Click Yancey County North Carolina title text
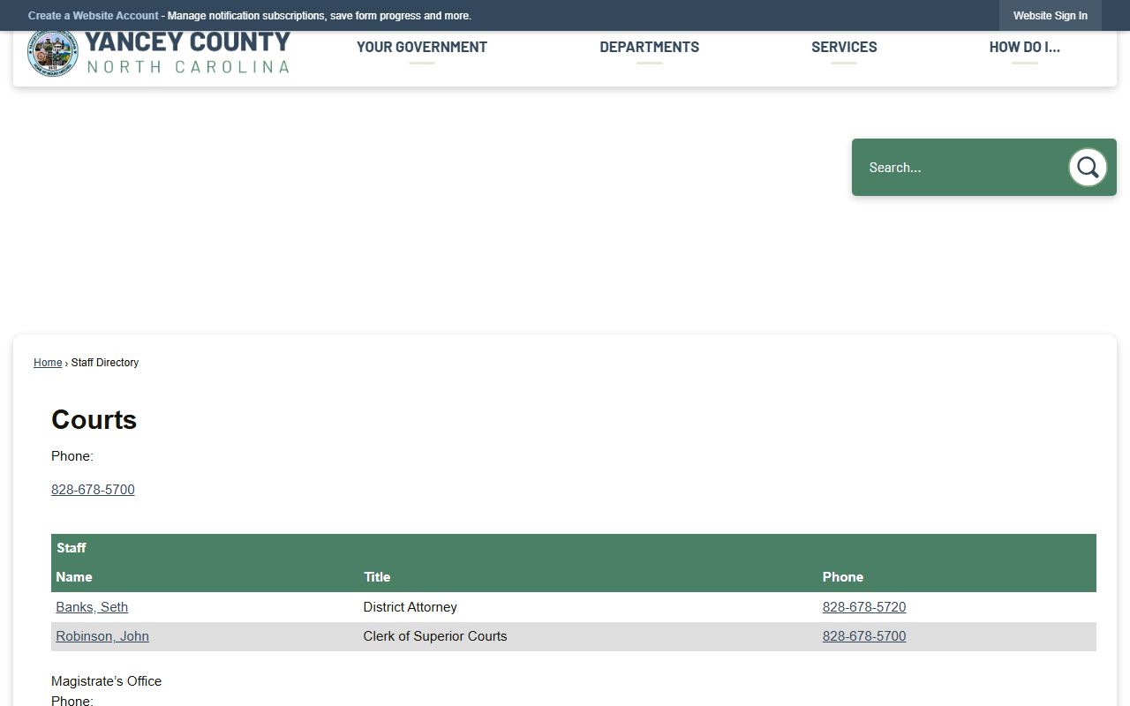 (x=187, y=53)
